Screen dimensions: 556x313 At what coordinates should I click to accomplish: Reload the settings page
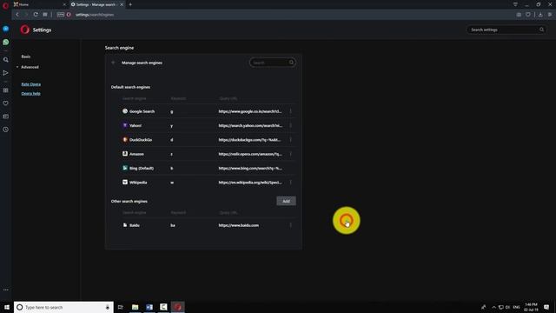point(36,15)
